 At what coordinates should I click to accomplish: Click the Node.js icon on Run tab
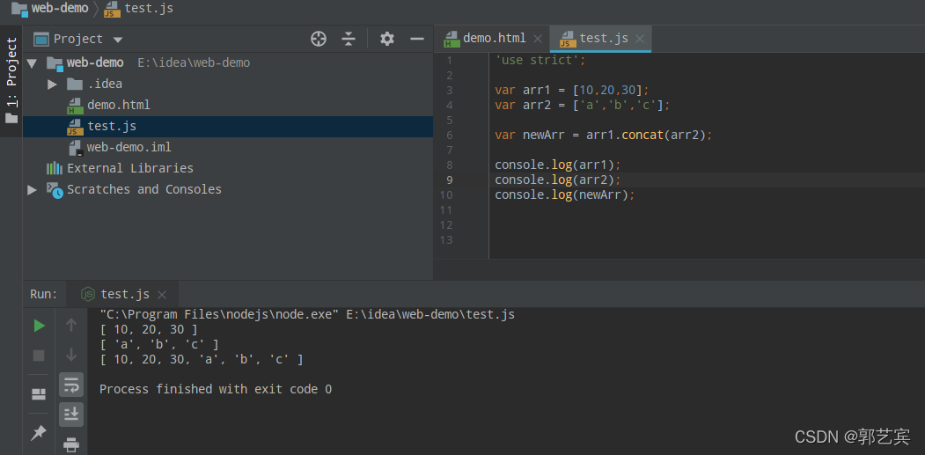[x=88, y=294]
